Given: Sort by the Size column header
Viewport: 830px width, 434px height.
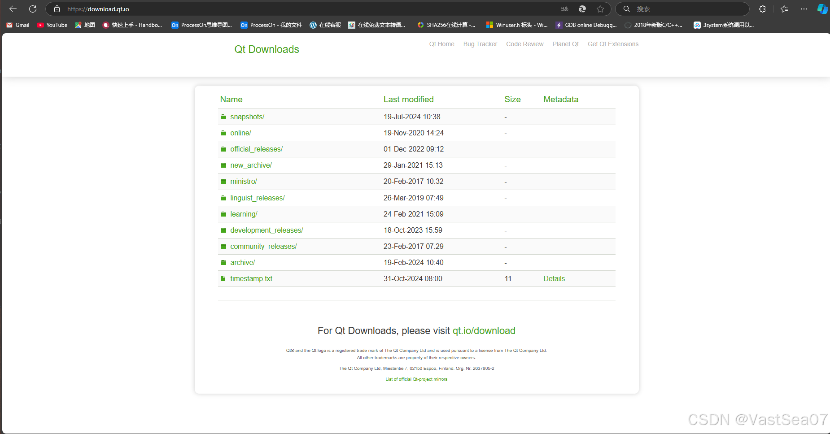Looking at the screenshot, I should coord(513,100).
